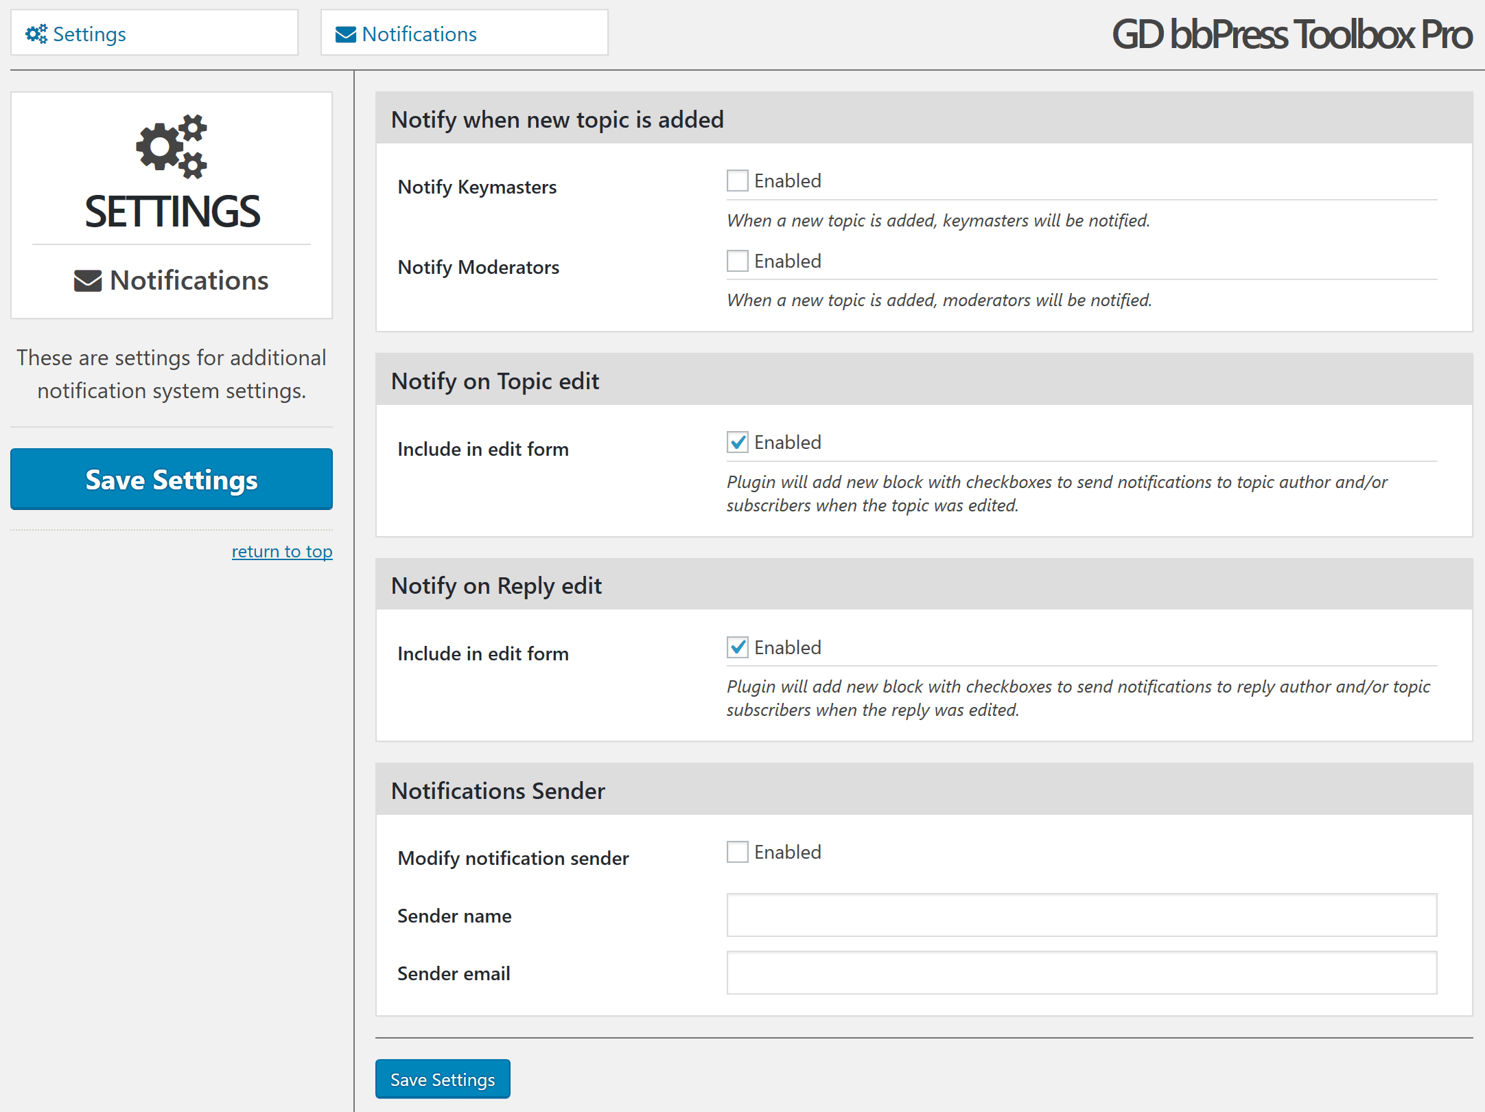Focus the Sender email input field
This screenshot has width=1485, height=1112.
(x=1082, y=973)
